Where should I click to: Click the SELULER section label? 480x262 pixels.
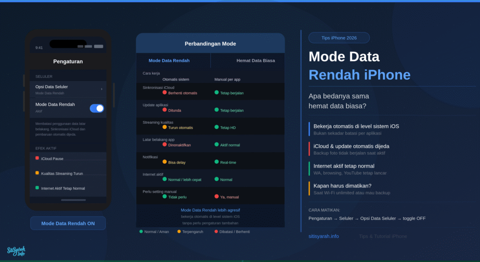[44, 76]
